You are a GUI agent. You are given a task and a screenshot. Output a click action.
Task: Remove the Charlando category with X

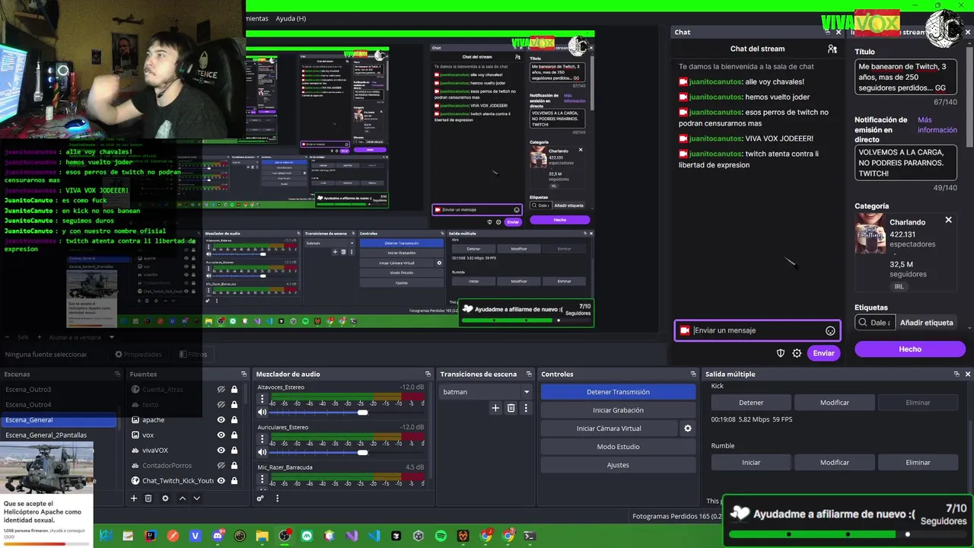coord(948,220)
